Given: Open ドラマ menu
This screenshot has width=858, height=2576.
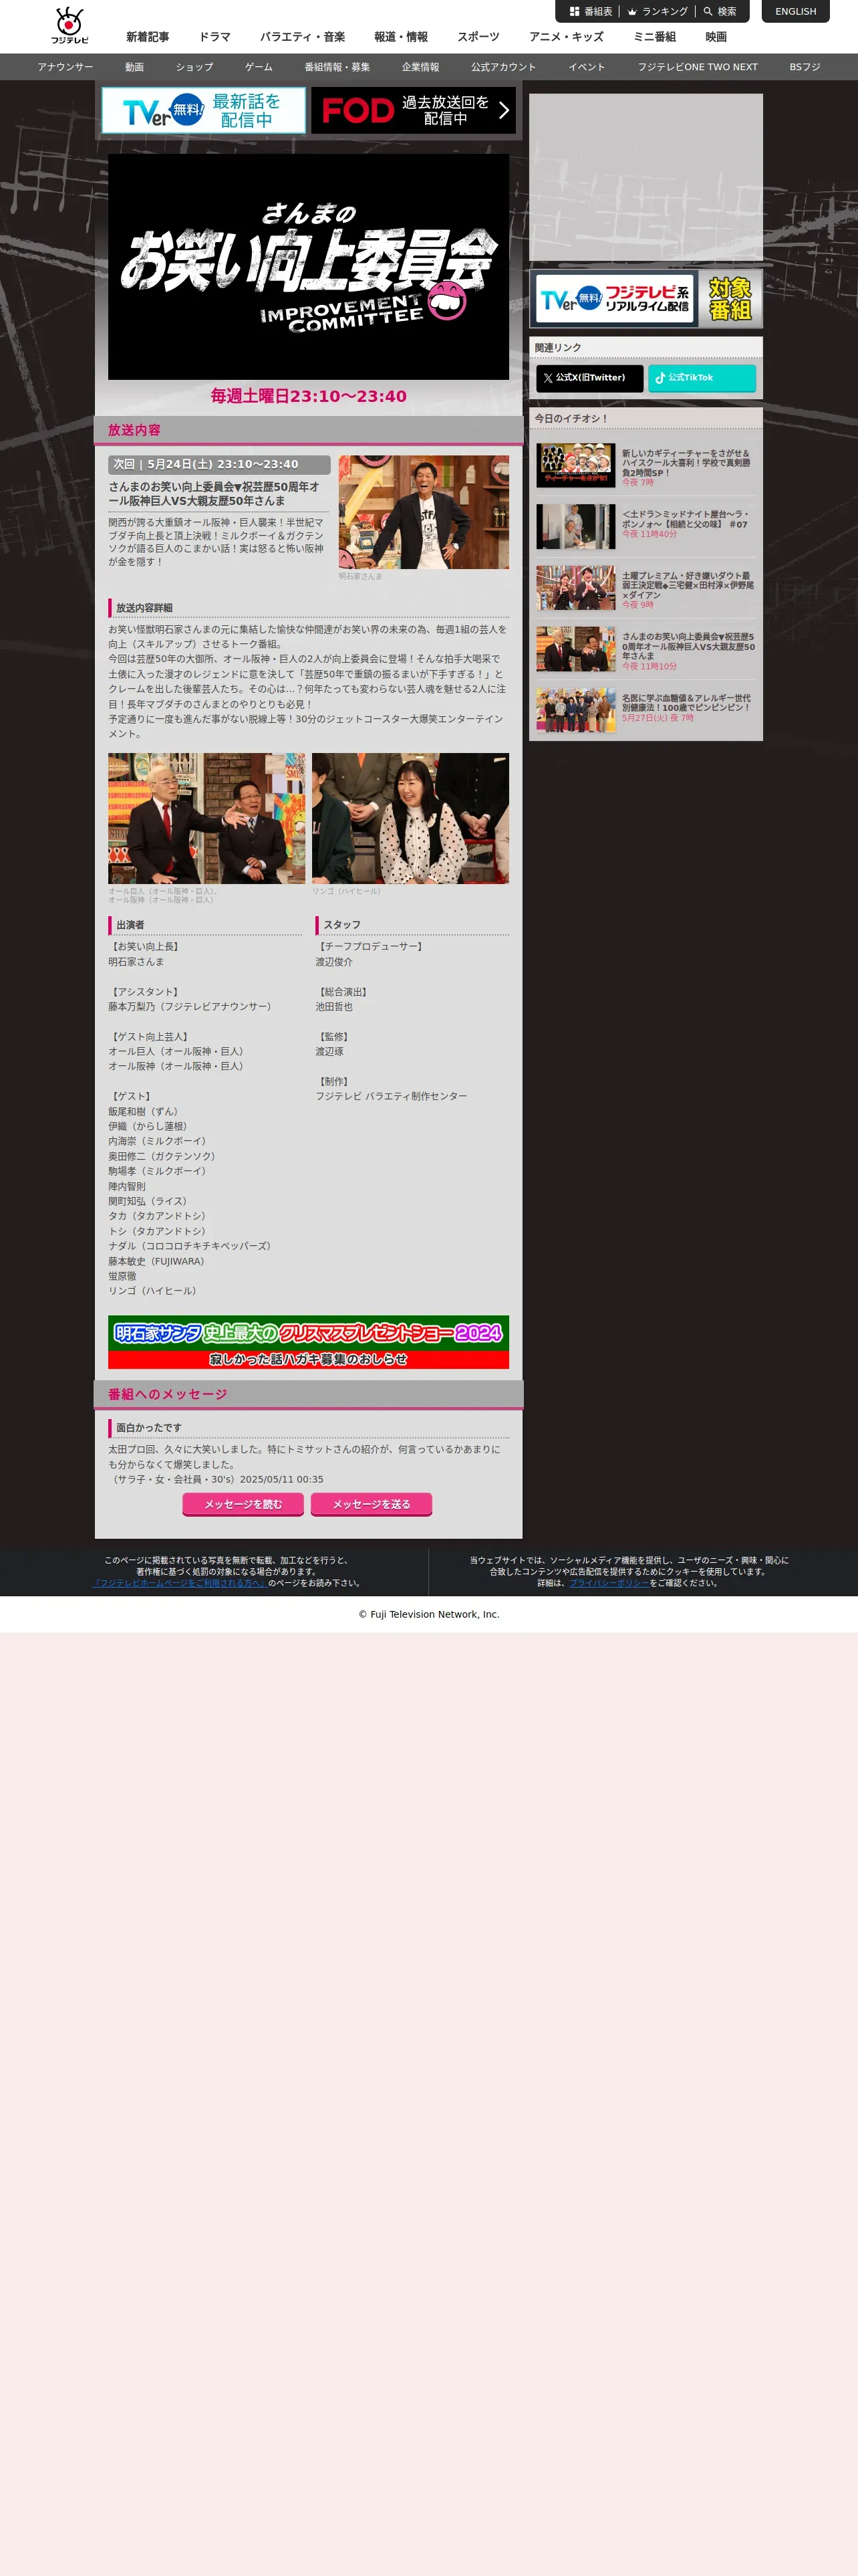Looking at the screenshot, I should pos(214,37).
